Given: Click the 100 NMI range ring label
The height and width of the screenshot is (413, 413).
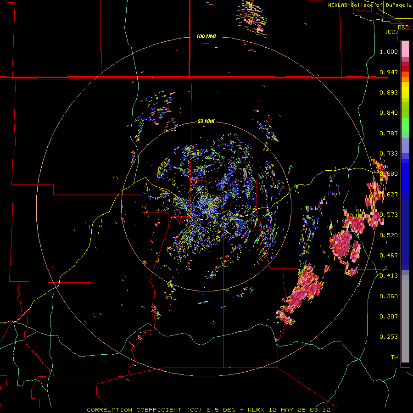Looking at the screenshot, I should tap(206, 36).
